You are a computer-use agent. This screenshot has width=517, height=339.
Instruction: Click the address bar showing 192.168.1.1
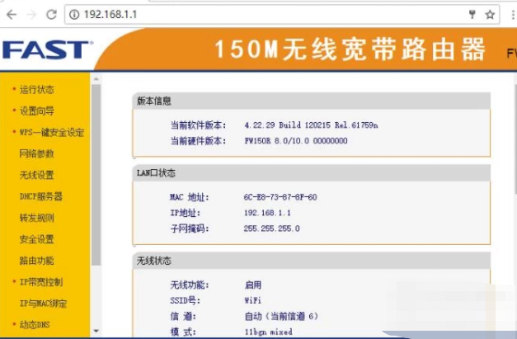tap(282, 15)
